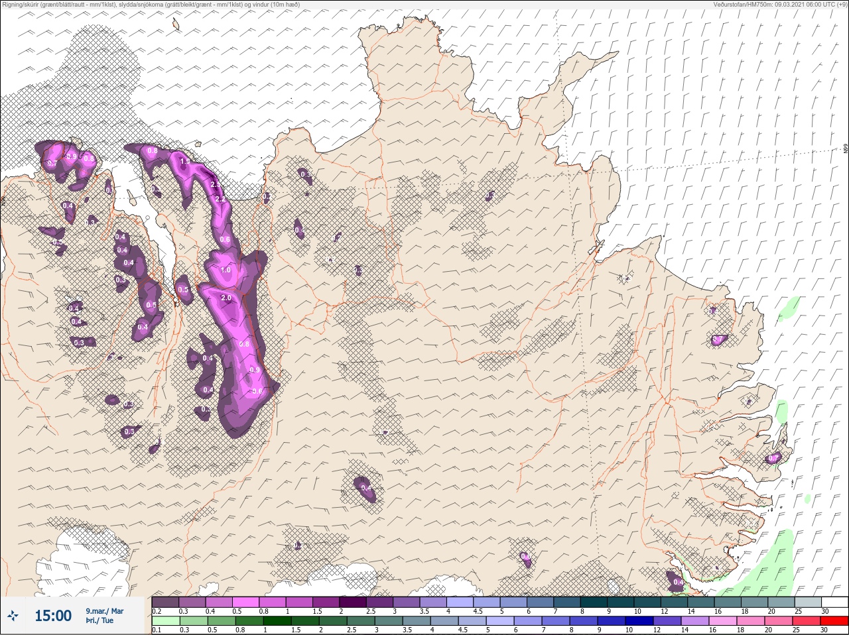Select the red final swatch in lower legend
Image resolution: width=849 pixels, height=635 pixels.
coord(834,621)
